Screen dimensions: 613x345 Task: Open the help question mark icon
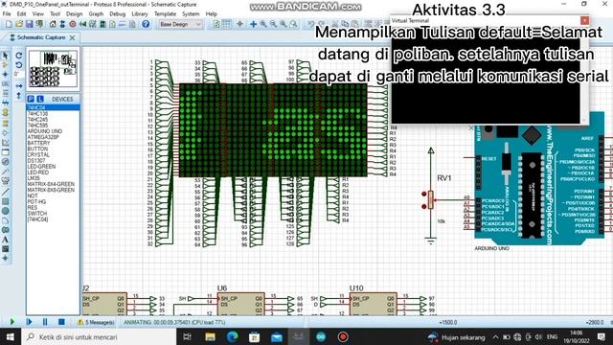click(x=146, y=24)
